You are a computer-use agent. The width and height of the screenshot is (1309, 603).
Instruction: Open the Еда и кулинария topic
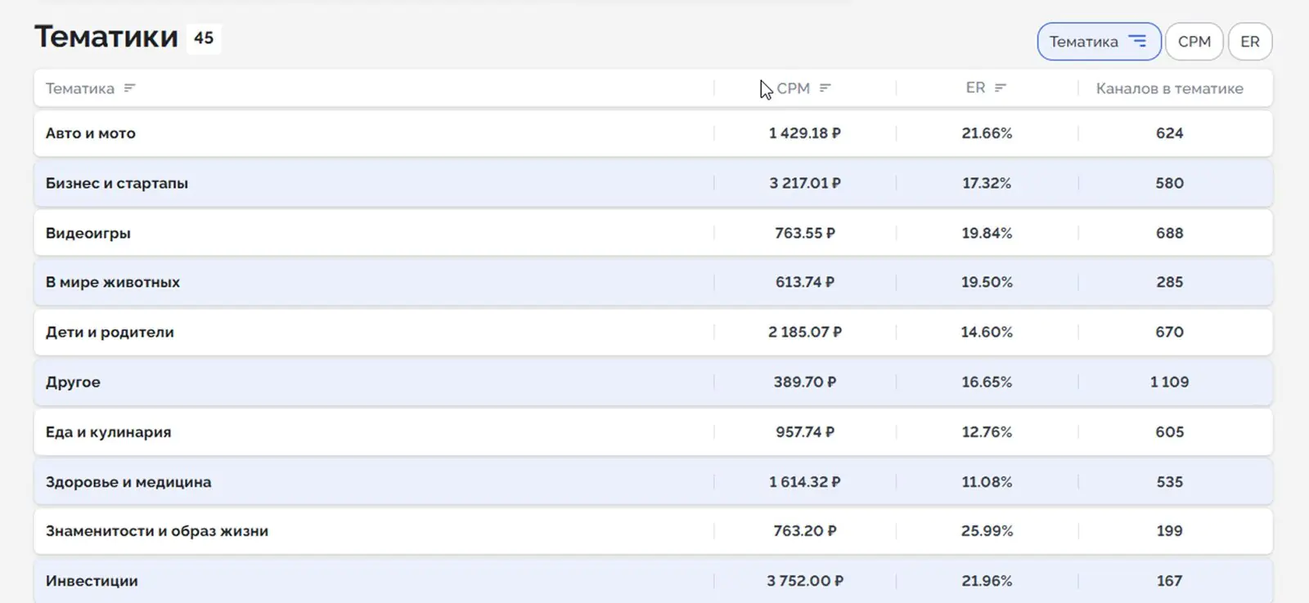108,431
